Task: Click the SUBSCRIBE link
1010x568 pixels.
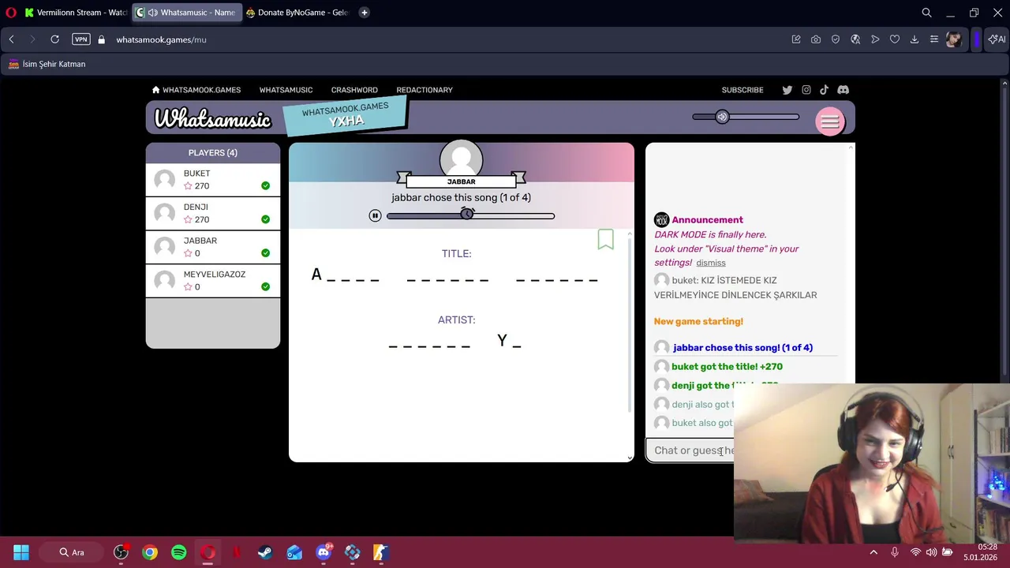Action: (x=743, y=90)
